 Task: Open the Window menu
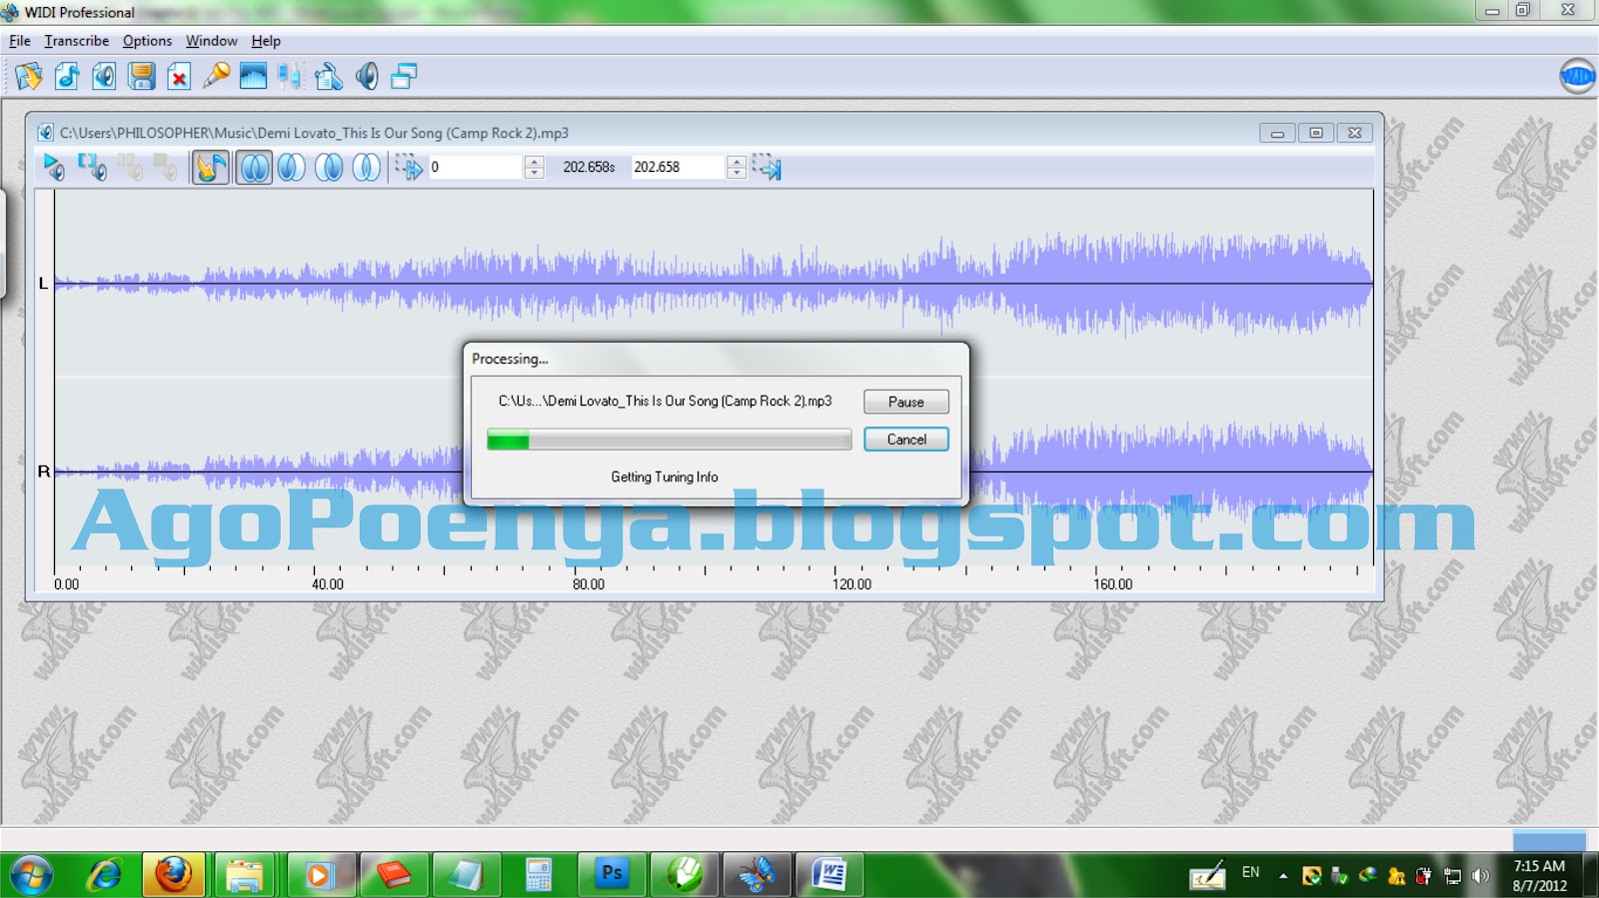point(212,41)
